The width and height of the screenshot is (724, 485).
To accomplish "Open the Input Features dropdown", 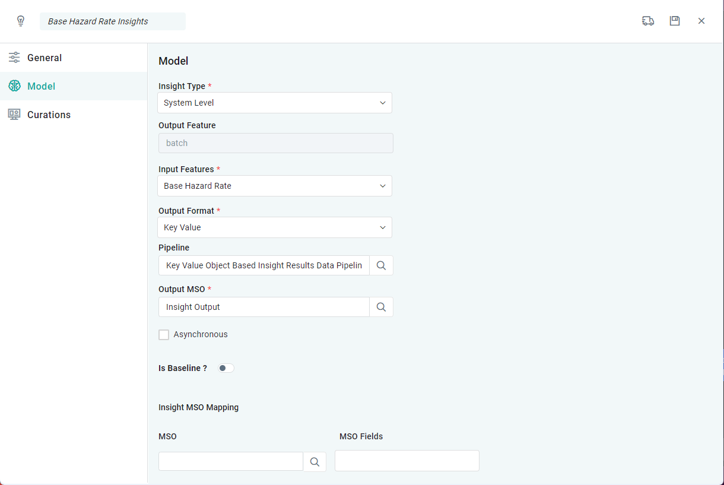I will pos(274,186).
